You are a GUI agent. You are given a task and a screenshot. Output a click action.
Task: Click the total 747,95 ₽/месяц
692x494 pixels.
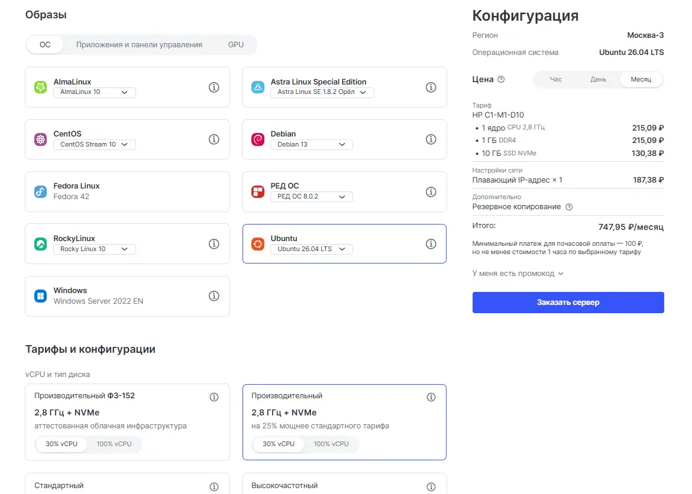(630, 227)
